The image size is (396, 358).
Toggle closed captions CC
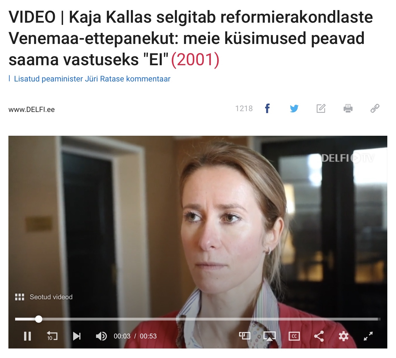(294, 336)
